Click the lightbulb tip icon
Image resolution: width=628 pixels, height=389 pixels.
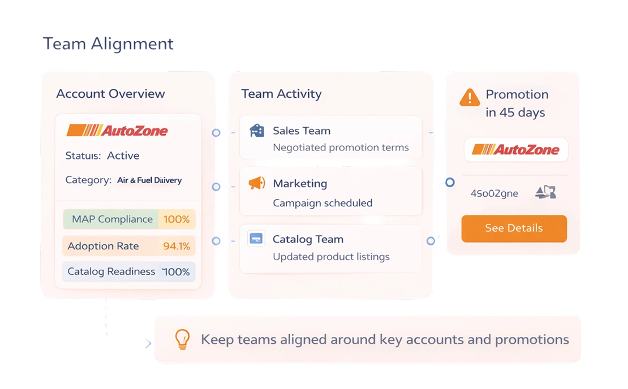[182, 339]
